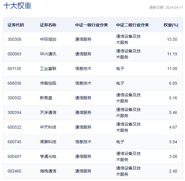The width and height of the screenshot is (185, 181).
Task: Click stock code 601138
Action: pos(14,69)
